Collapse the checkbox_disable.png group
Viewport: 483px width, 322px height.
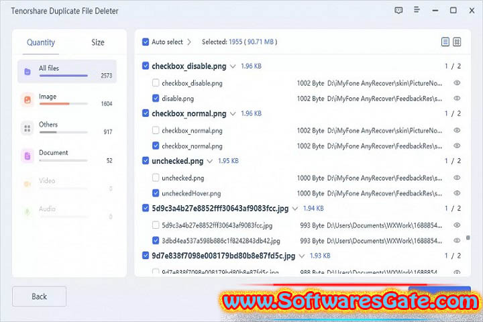pyautogui.click(x=233, y=66)
